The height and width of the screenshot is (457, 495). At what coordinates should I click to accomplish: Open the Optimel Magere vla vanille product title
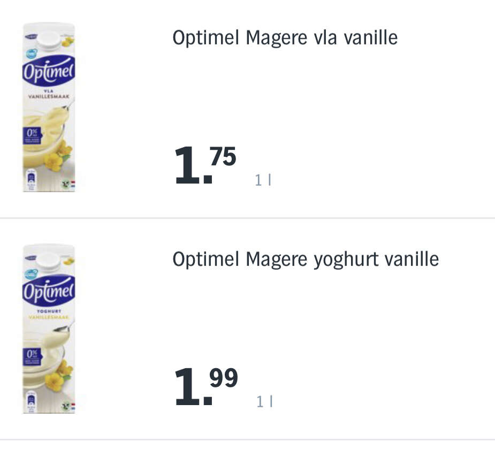(x=285, y=37)
